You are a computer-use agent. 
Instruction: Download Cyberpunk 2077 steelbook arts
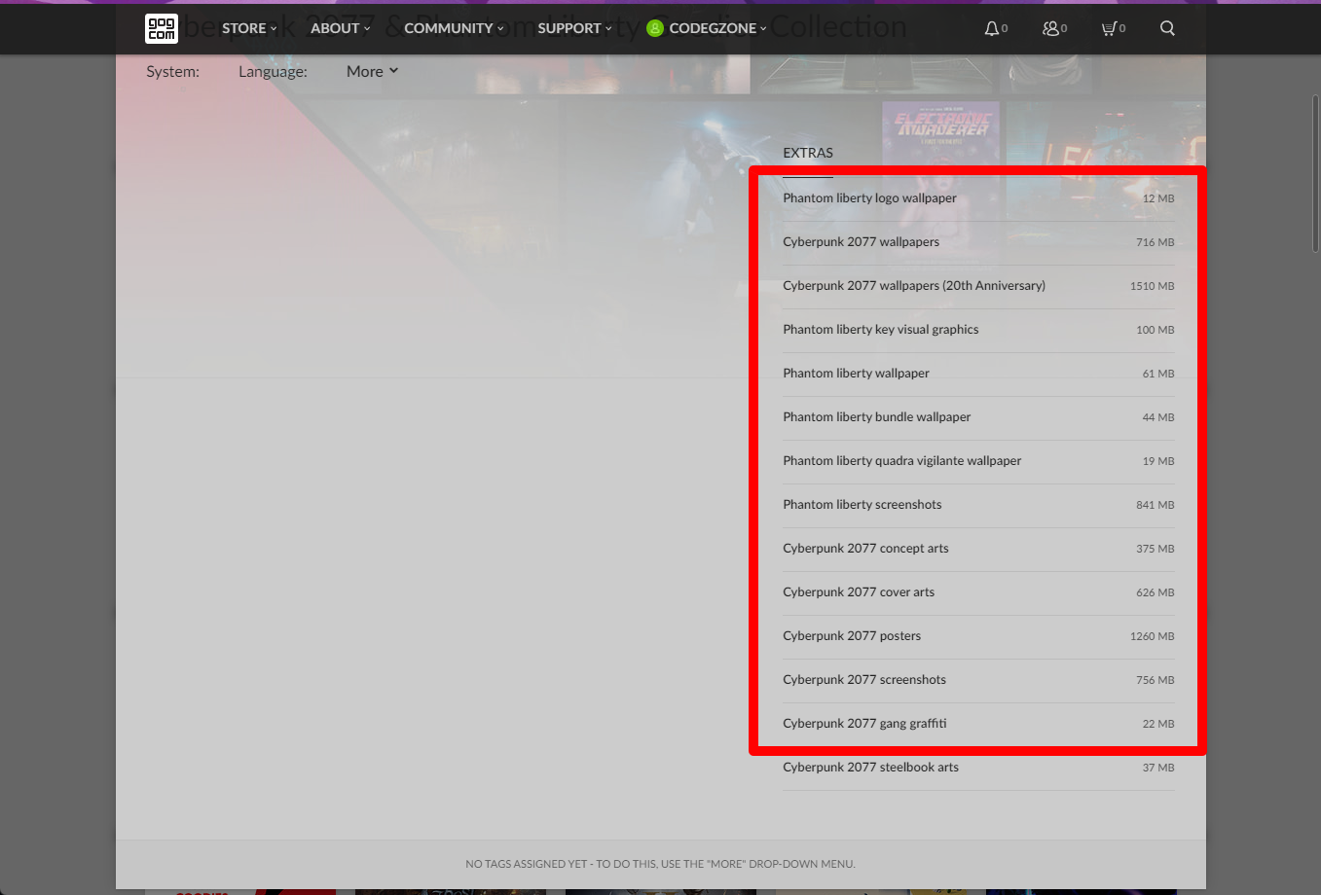(978, 768)
